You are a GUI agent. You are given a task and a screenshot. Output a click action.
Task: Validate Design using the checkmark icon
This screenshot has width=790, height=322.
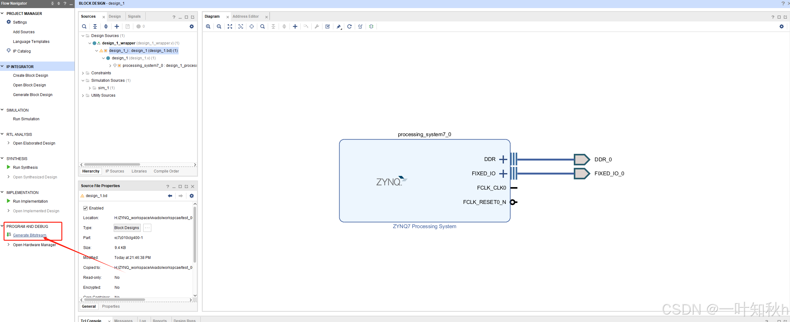(327, 26)
